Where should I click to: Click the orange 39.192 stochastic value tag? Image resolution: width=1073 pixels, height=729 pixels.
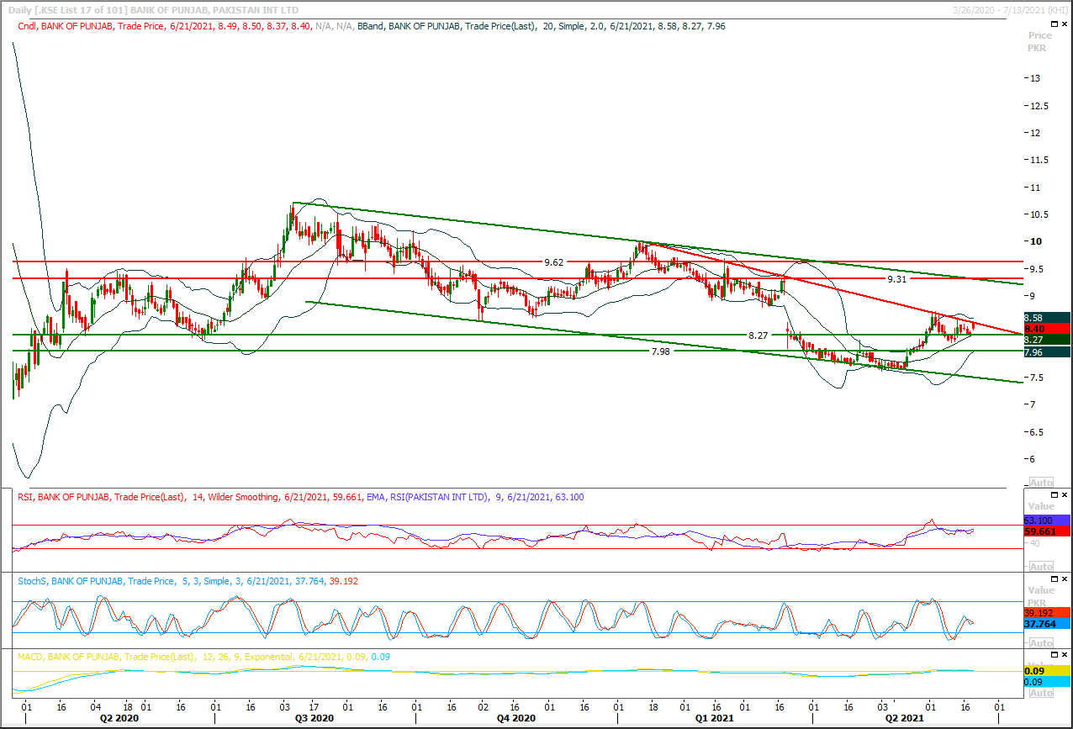pyautogui.click(x=1047, y=613)
